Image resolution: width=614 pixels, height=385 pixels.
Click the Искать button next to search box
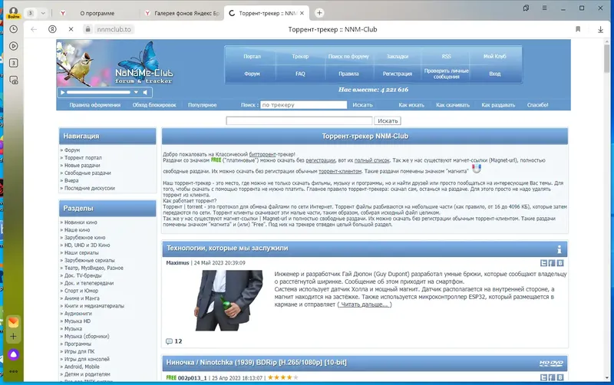pyautogui.click(x=388, y=121)
